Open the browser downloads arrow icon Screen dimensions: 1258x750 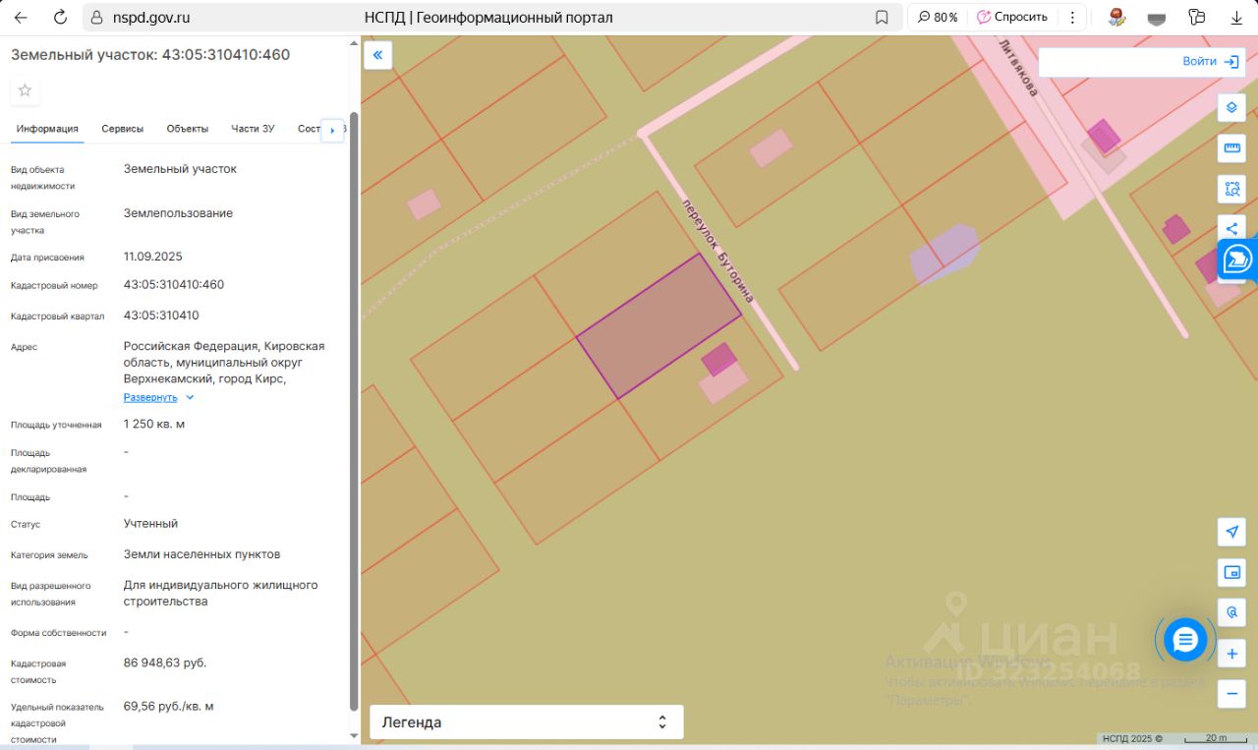(1235, 17)
